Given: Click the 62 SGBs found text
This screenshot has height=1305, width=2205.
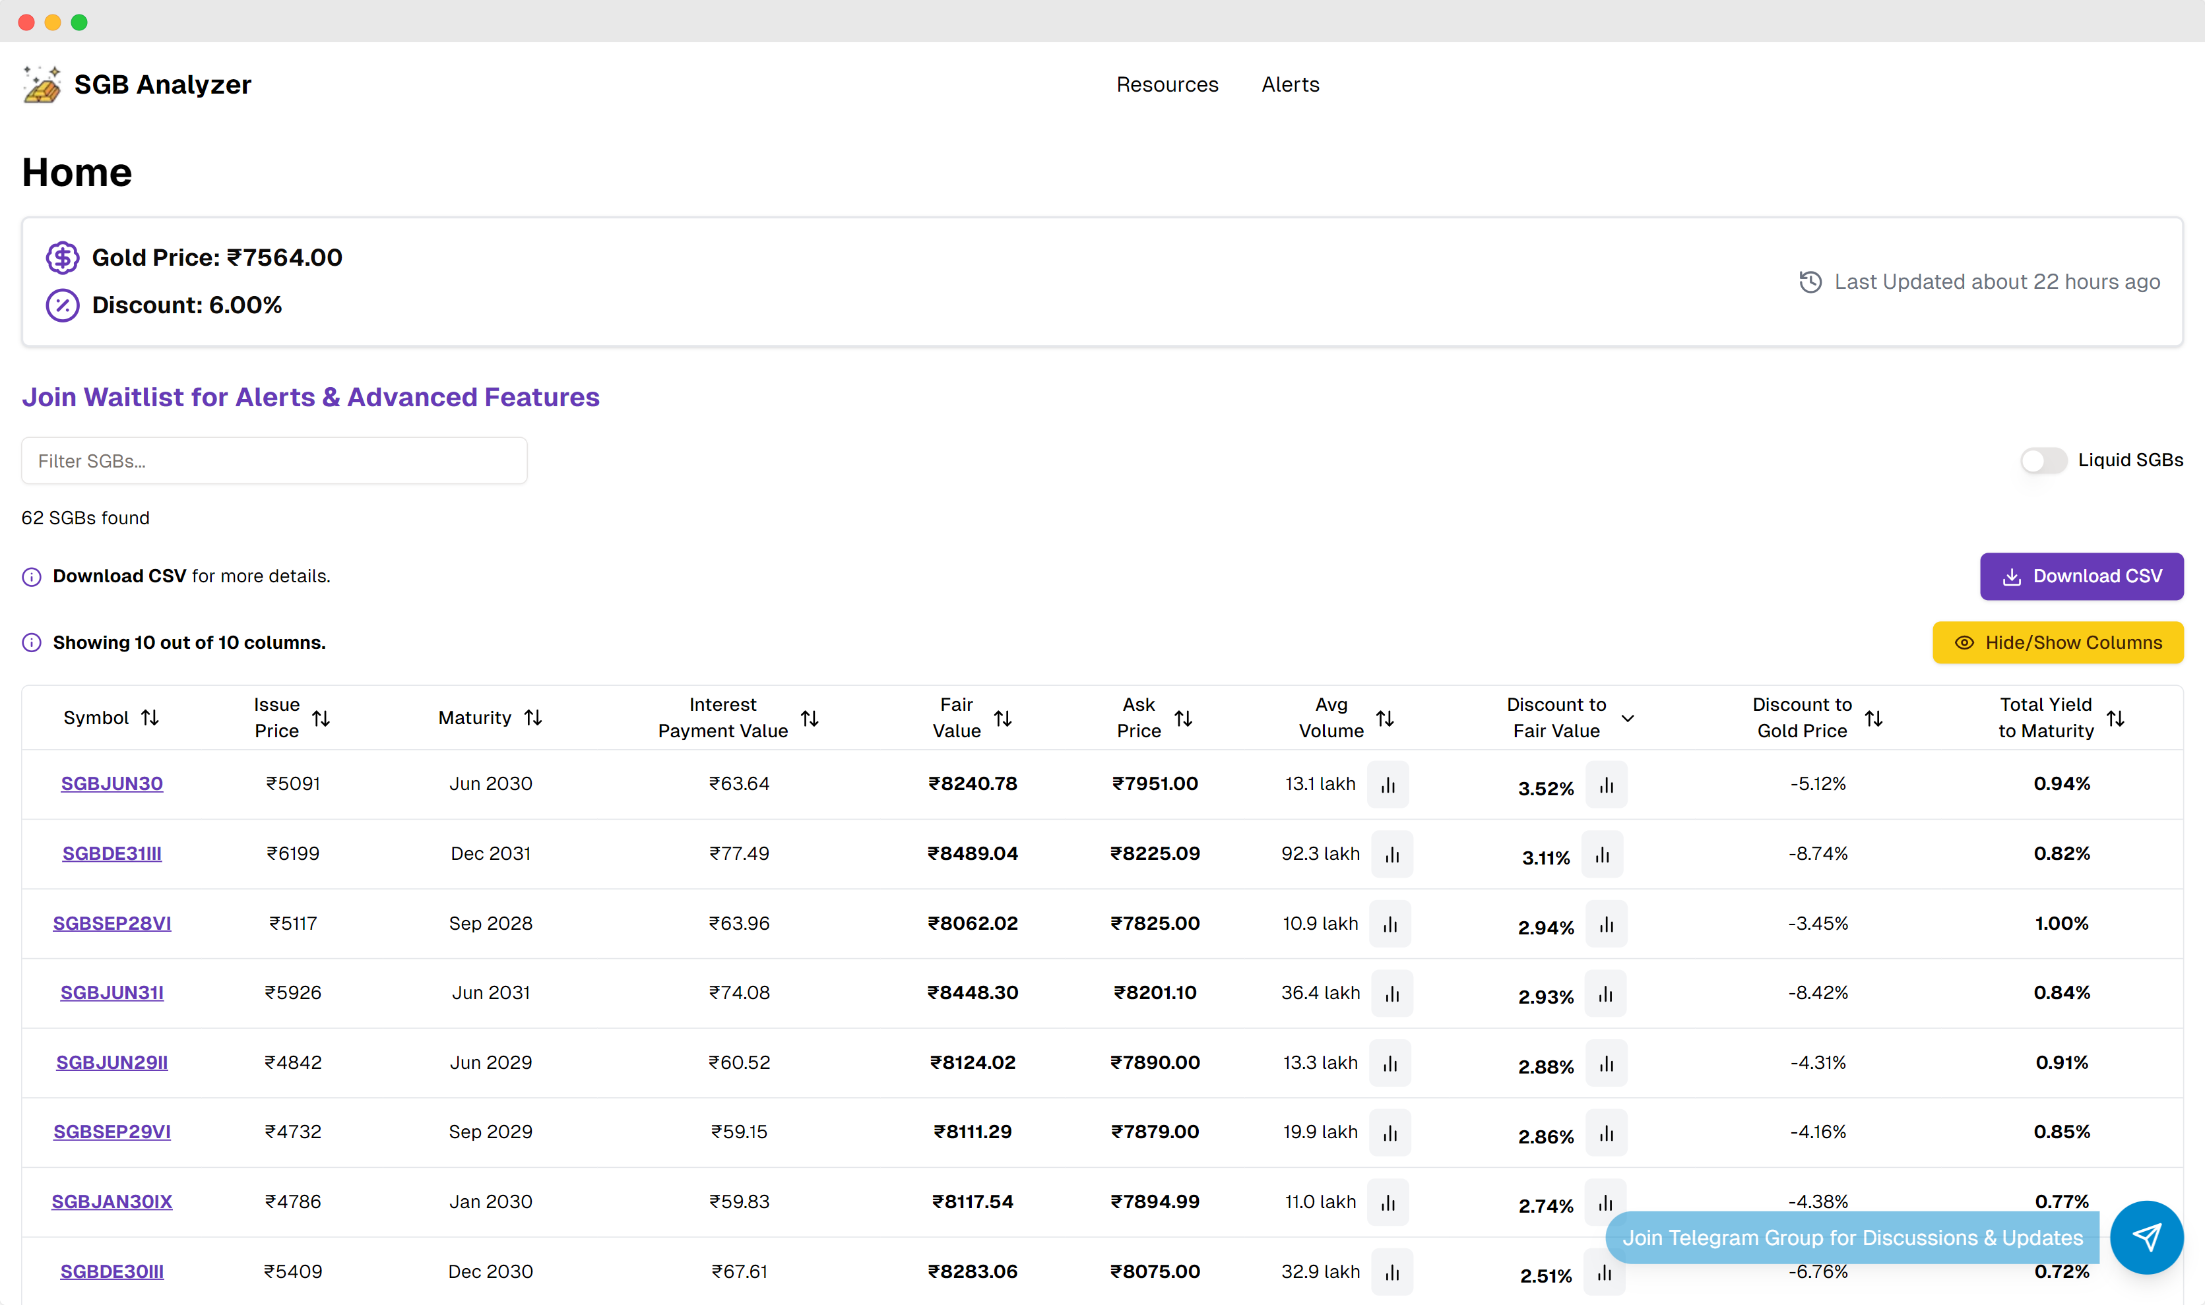Looking at the screenshot, I should [x=85, y=518].
